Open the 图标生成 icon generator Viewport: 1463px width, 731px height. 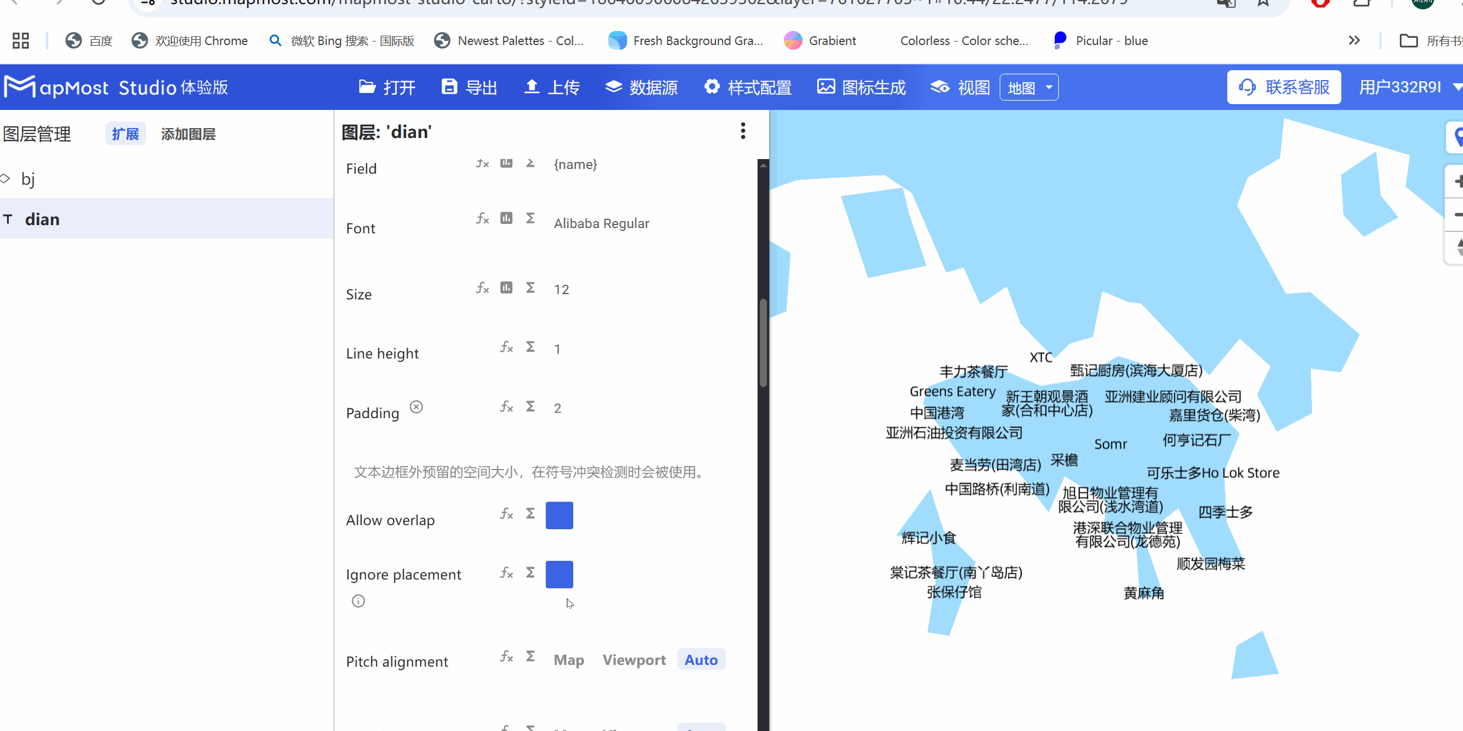click(825, 87)
